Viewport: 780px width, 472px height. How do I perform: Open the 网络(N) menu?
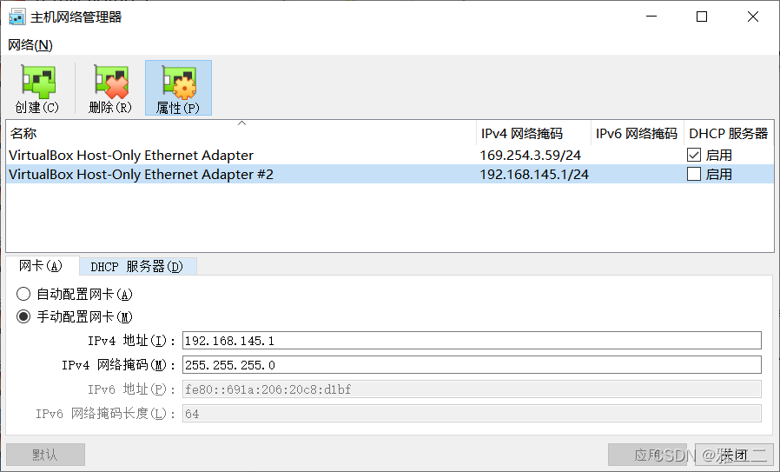(30, 45)
